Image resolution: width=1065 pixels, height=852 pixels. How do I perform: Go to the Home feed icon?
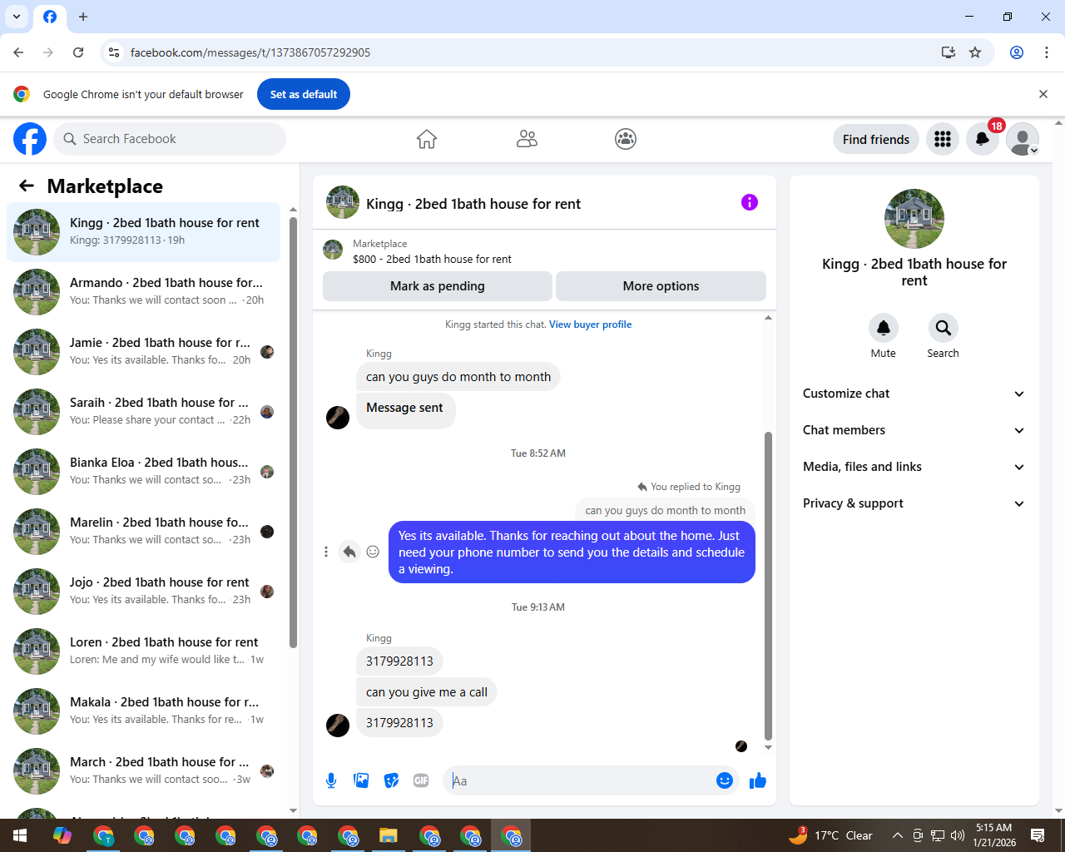click(x=427, y=139)
